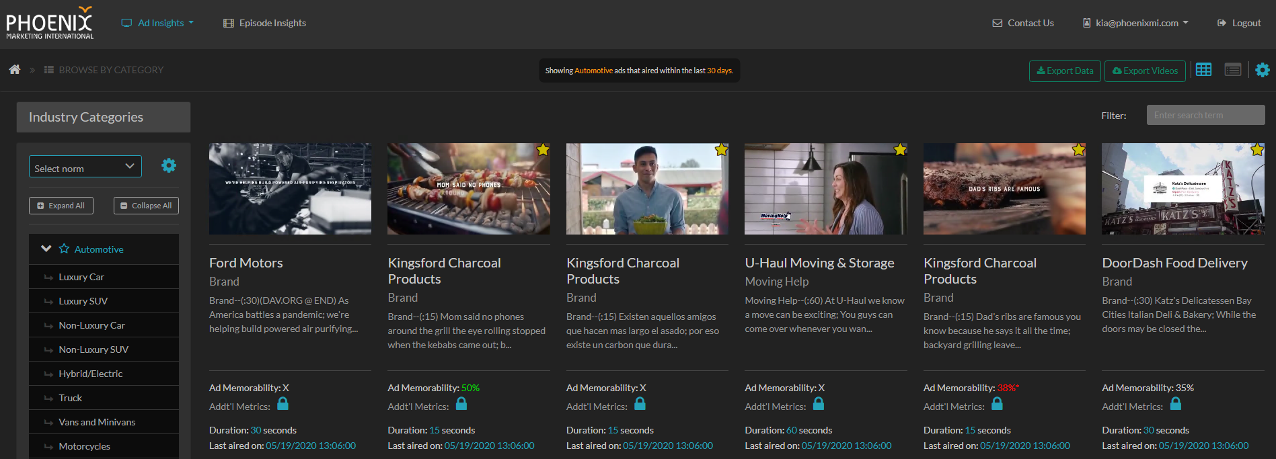This screenshot has height=459, width=1276.
Task: Click lock icon under U-Haul metrics
Action: (819, 403)
